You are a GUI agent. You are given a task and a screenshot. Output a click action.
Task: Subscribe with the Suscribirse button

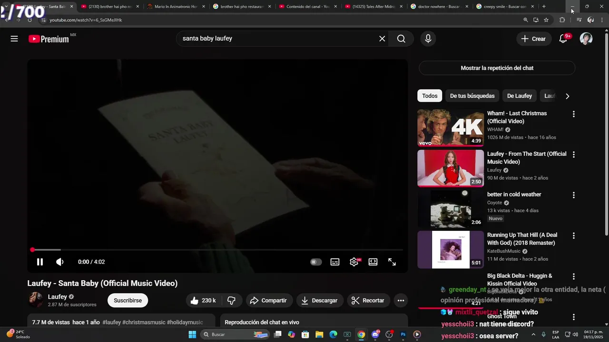click(128, 300)
